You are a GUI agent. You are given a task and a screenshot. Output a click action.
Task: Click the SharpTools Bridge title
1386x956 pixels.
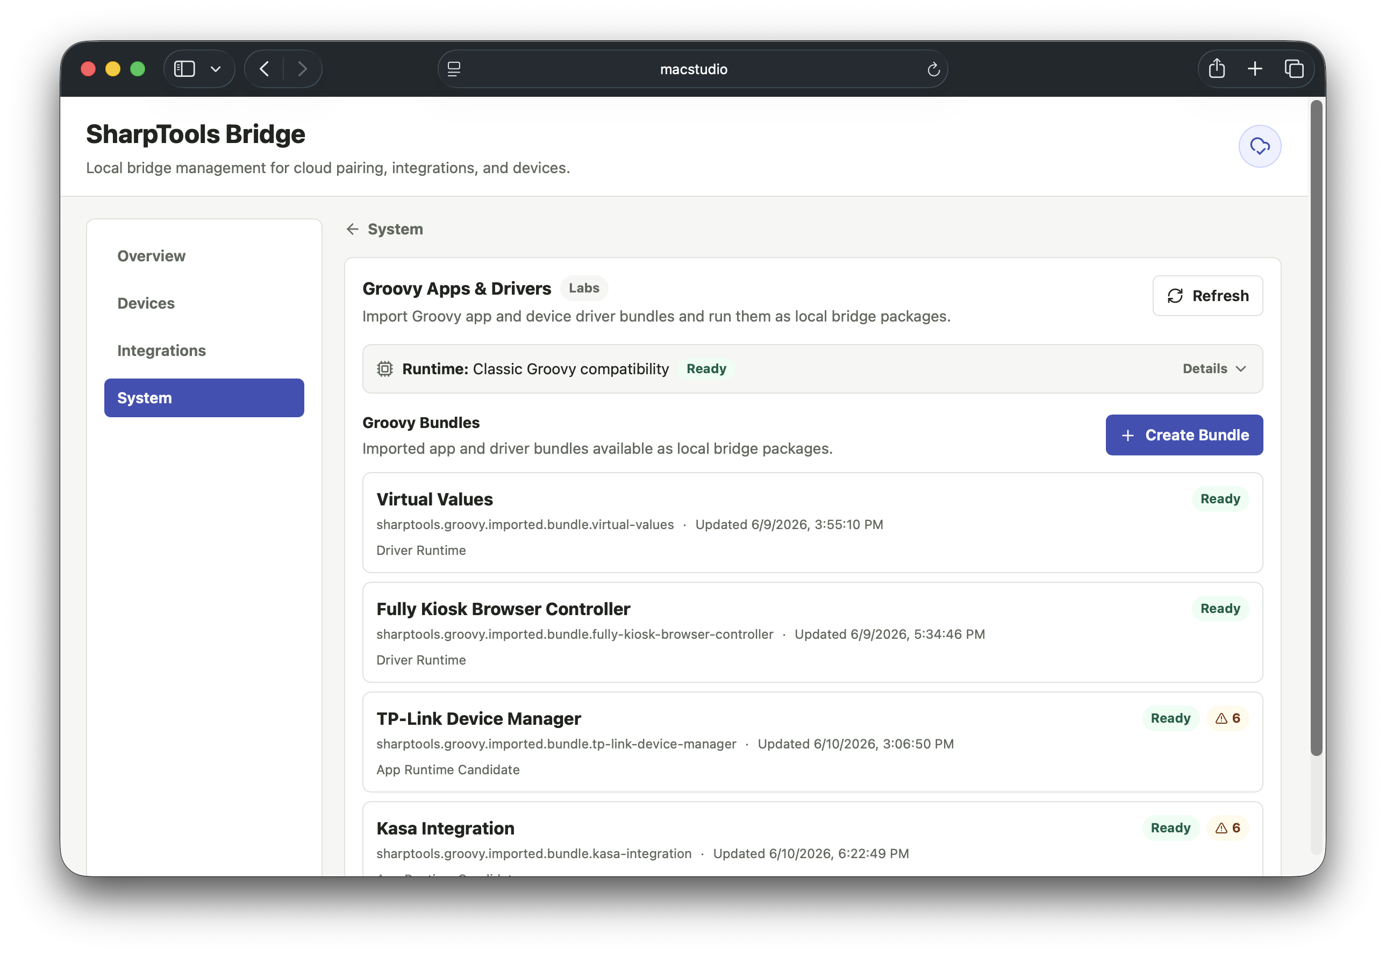click(x=195, y=134)
